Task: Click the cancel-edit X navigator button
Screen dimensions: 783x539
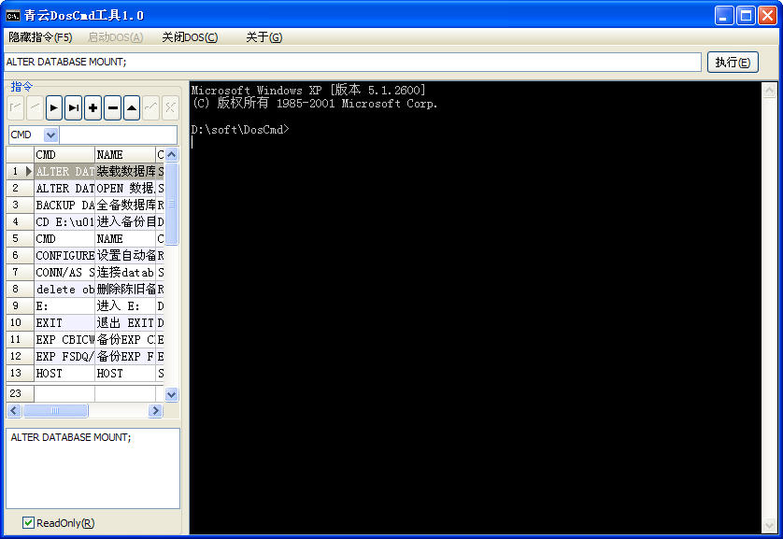Action: coord(170,107)
